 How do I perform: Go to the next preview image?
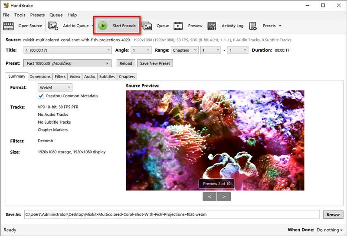224,197
